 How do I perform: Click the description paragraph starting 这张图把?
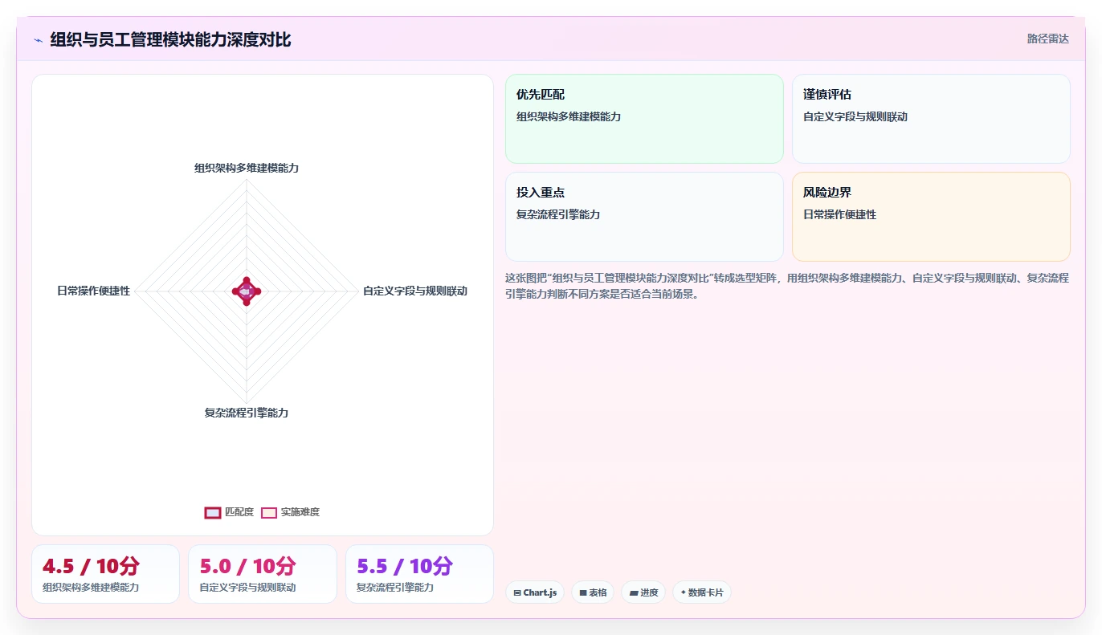point(787,286)
